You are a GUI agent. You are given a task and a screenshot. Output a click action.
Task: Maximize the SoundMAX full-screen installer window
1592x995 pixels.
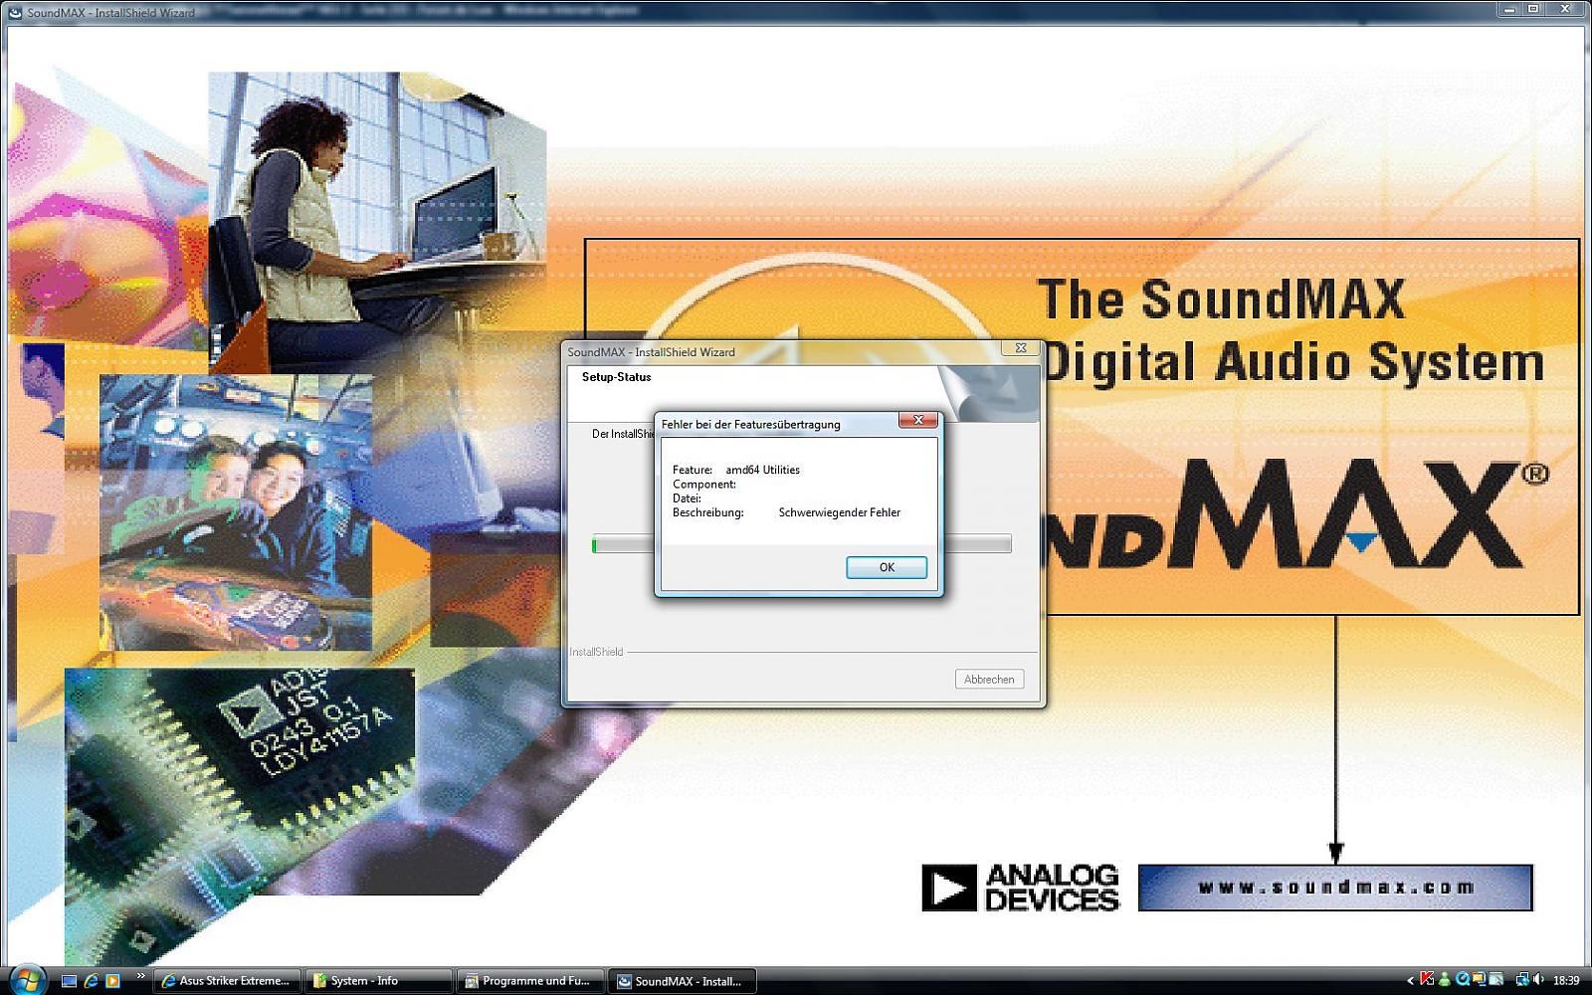pyautogui.click(x=1533, y=9)
